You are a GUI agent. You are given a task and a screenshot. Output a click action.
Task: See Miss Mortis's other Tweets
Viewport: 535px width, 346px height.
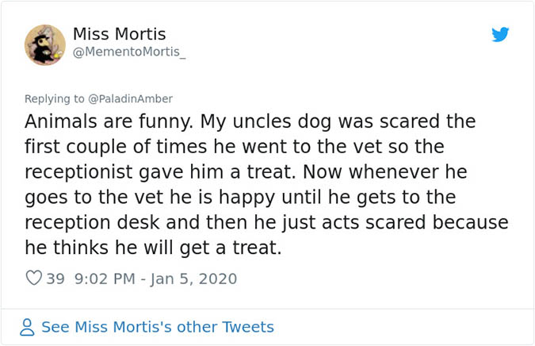point(157,327)
